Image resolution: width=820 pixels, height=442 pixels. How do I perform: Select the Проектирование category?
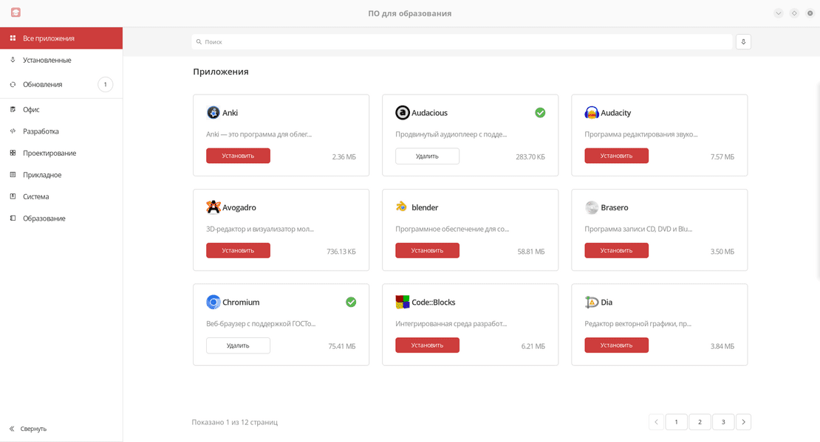pos(61,153)
